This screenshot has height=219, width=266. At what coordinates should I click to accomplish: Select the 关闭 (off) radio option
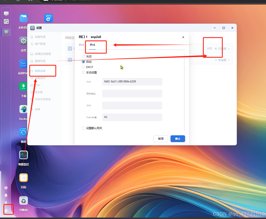point(83,56)
